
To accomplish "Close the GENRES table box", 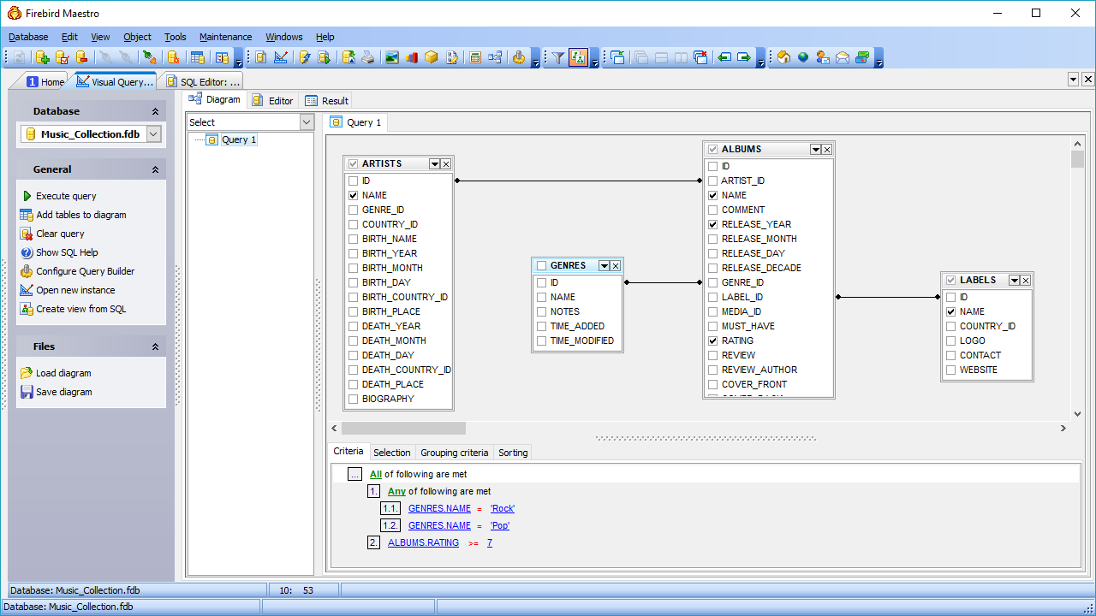I will [x=615, y=266].
